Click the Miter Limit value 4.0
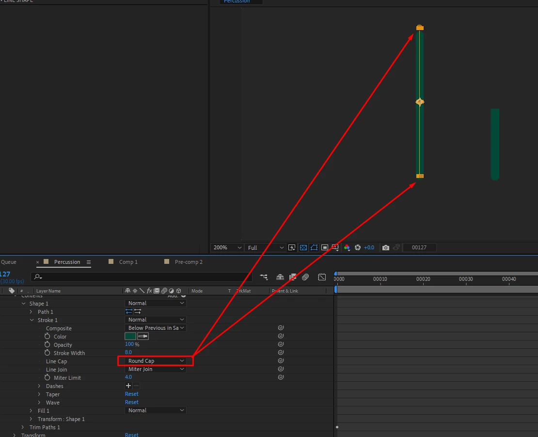Screen dimensions: 538x437 [x=128, y=377]
